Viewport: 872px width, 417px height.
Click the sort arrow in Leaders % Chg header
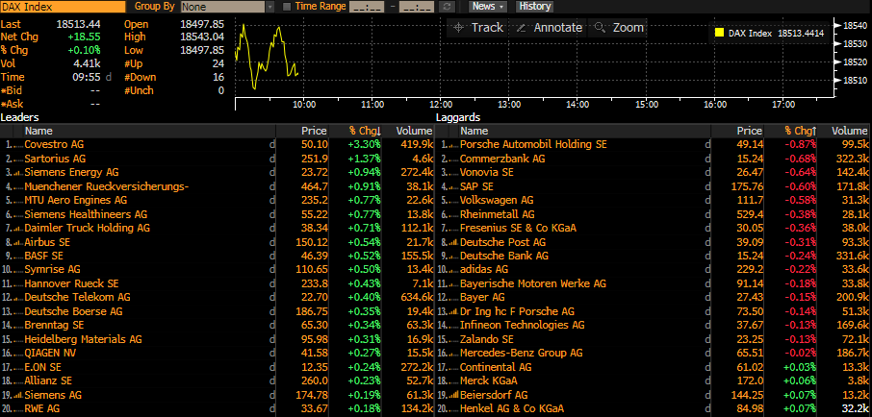click(378, 131)
